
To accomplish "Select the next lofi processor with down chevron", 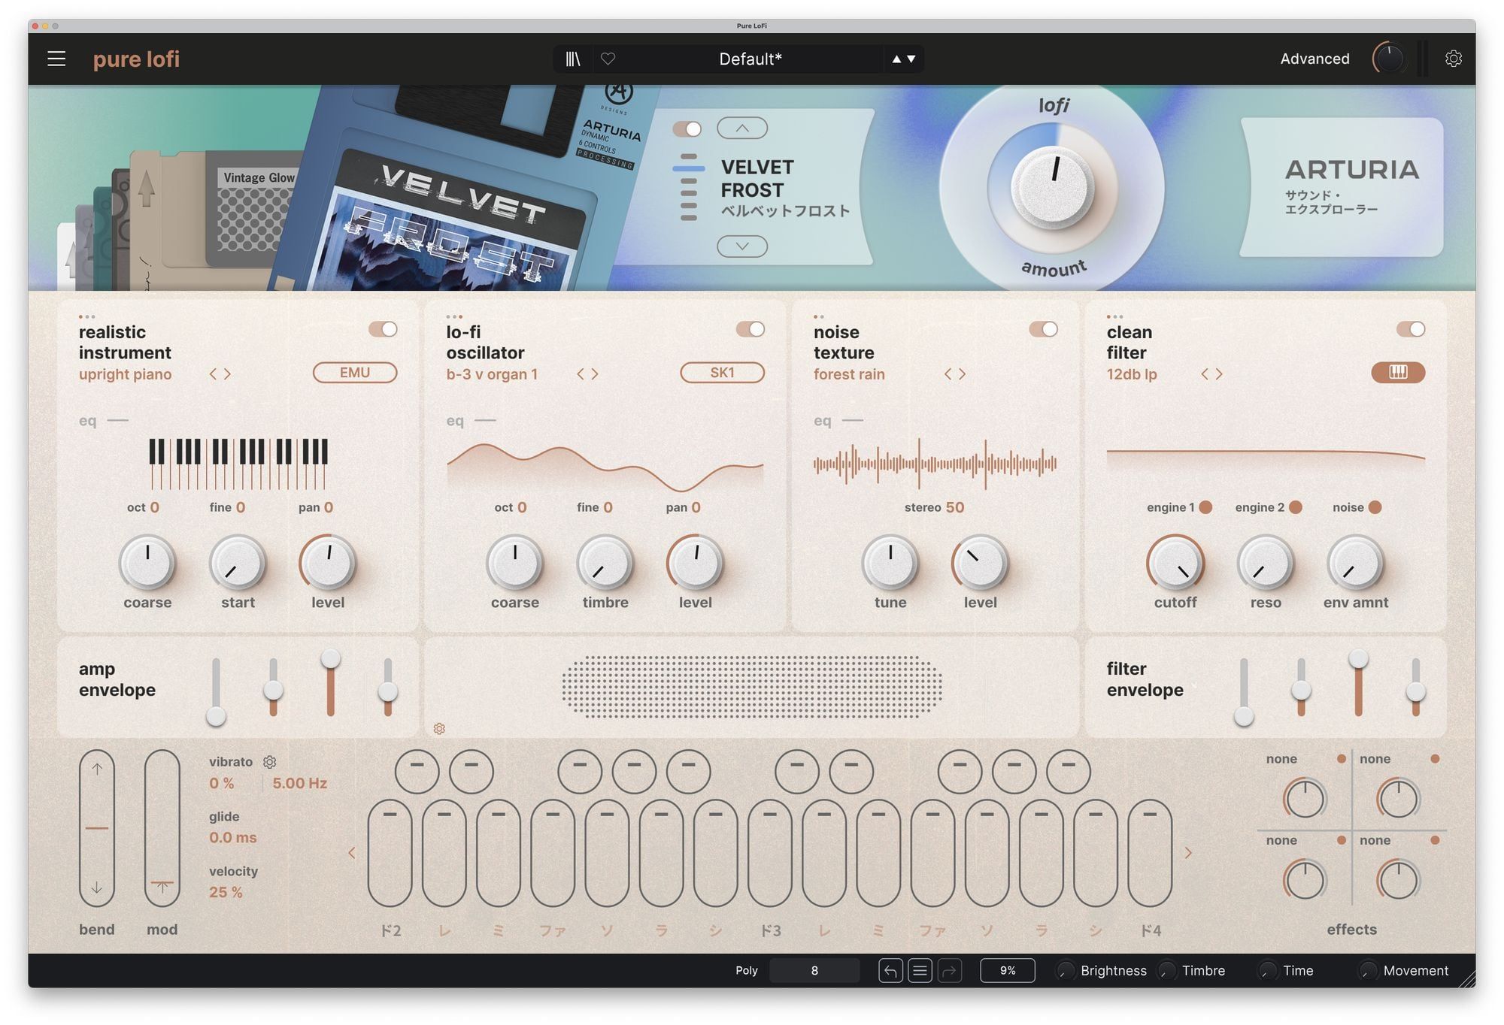I will (x=742, y=246).
